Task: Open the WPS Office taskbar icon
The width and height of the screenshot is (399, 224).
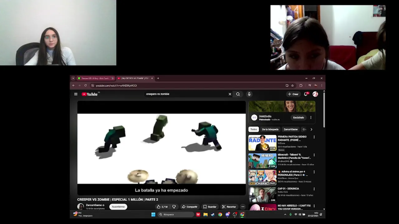Action: coord(198,214)
